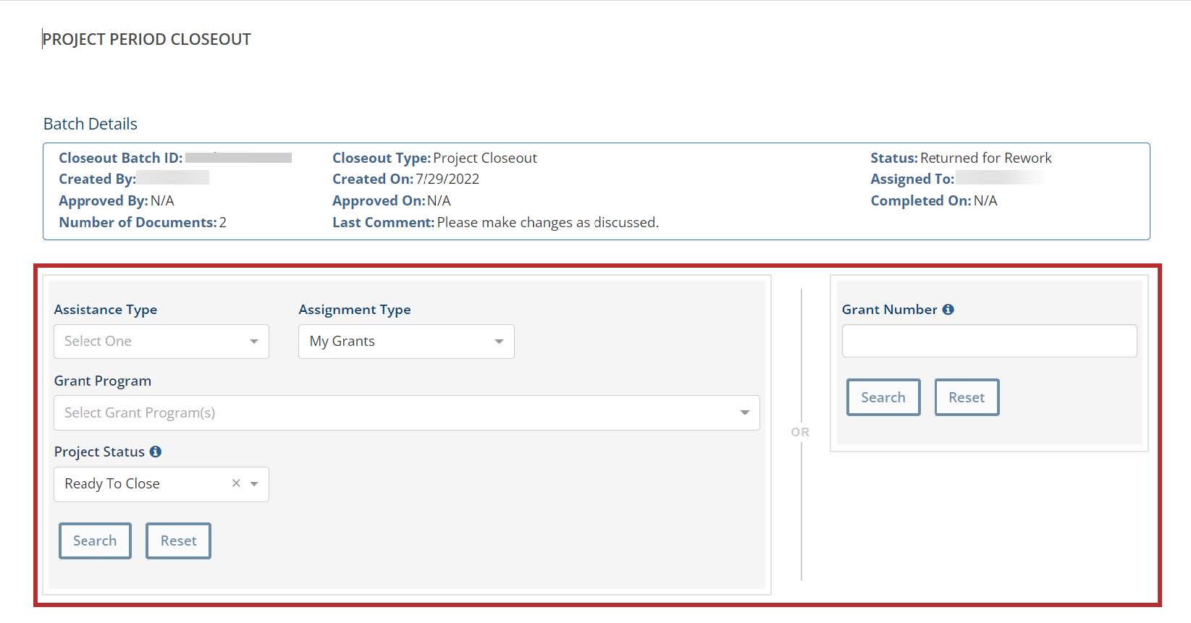Click the Project Status info icon
Screen dimensions: 1191x623
coord(156,452)
